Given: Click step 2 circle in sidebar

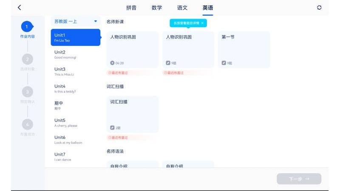Looking at the screenshot, I should point(27,59).
